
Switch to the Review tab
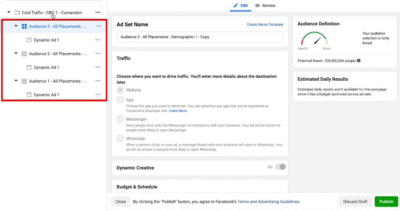[x=265, y=5]
